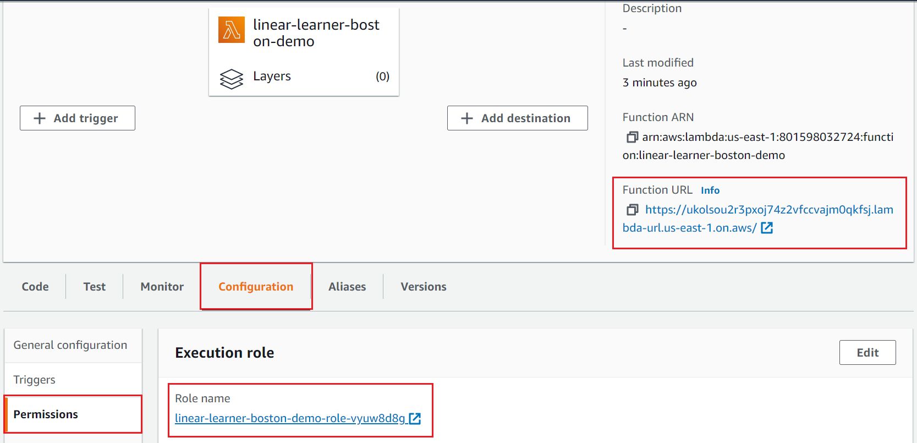This screenshot has width=917, height=443.
Task: Click the Execution role heading
Action: pyautogui.click(x=224, y=353)
